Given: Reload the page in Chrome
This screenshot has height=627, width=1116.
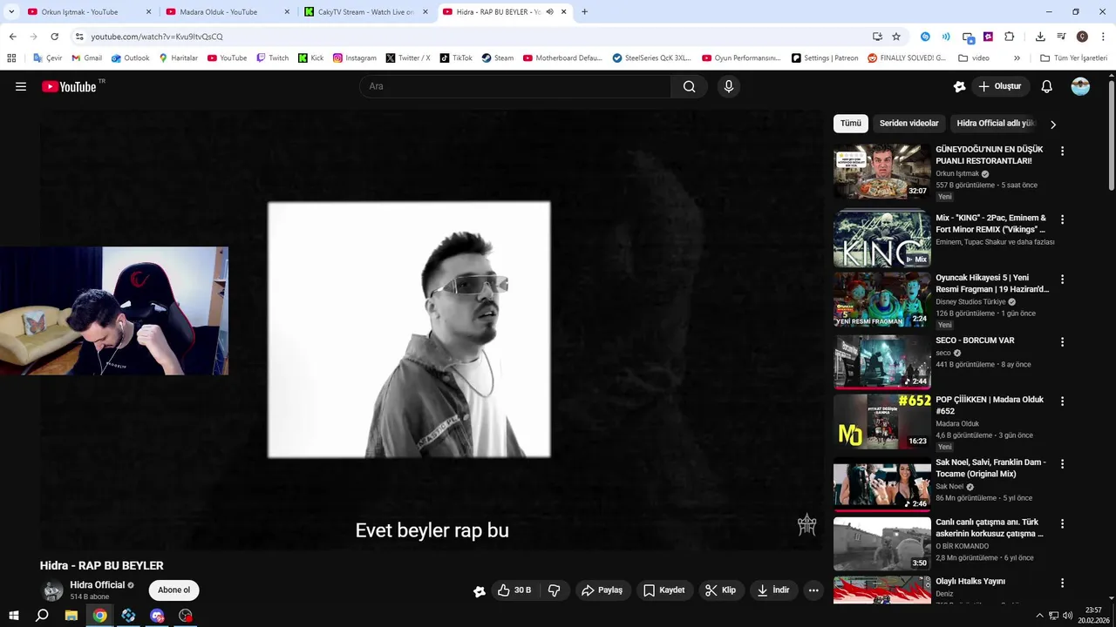Looking at the screenshot, I should pos(54,37).
